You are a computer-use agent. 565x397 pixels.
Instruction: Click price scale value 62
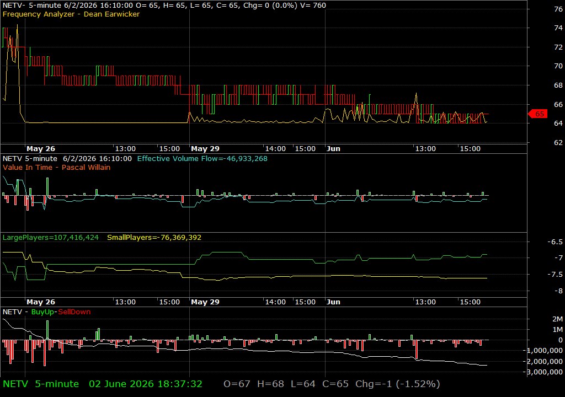(558, 143)
